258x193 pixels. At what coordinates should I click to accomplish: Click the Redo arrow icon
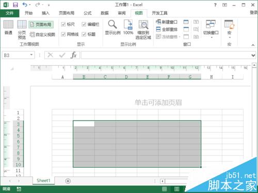click(37, 5)
